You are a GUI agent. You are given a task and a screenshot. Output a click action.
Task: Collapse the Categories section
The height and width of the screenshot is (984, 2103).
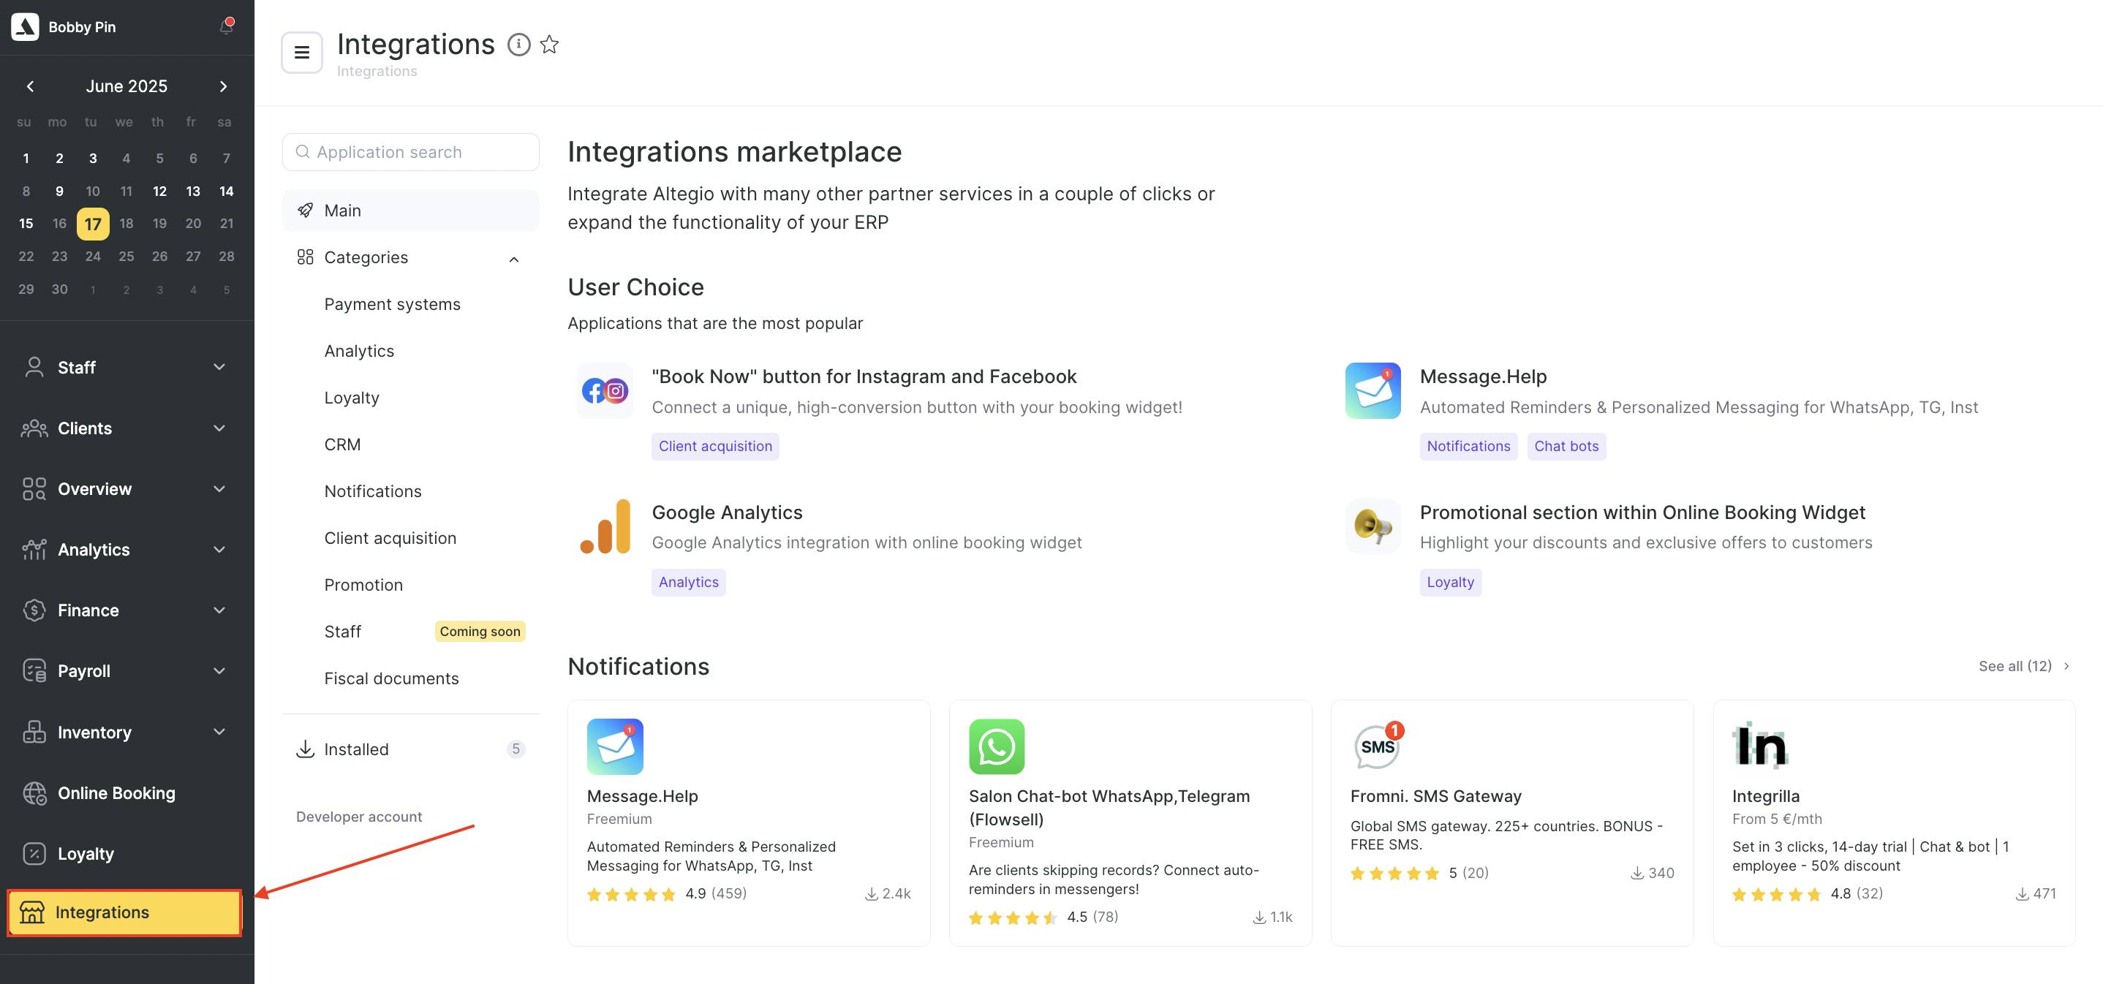[513, 259]
